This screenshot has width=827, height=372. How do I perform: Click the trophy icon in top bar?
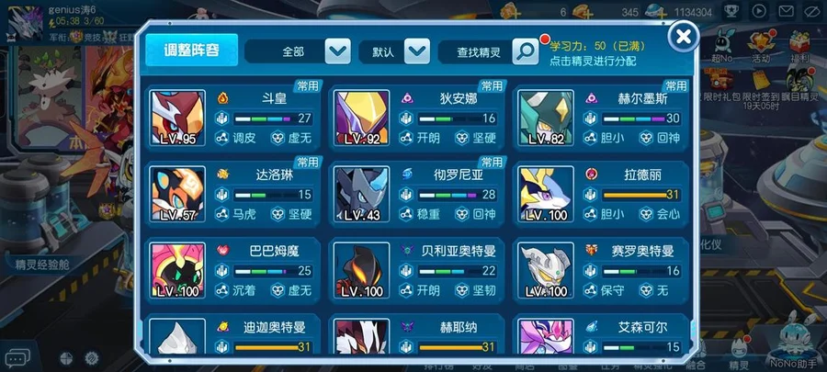[x=731, y=11]
